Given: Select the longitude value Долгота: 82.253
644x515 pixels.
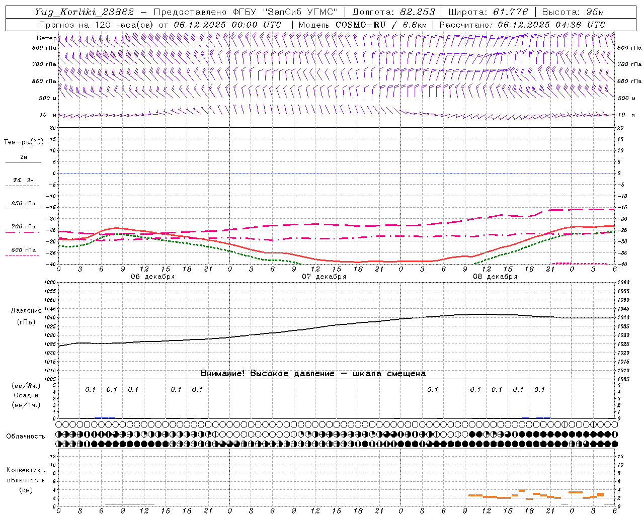Looking at the screenshot, I should pyautogui.click(x=394, y=12).
